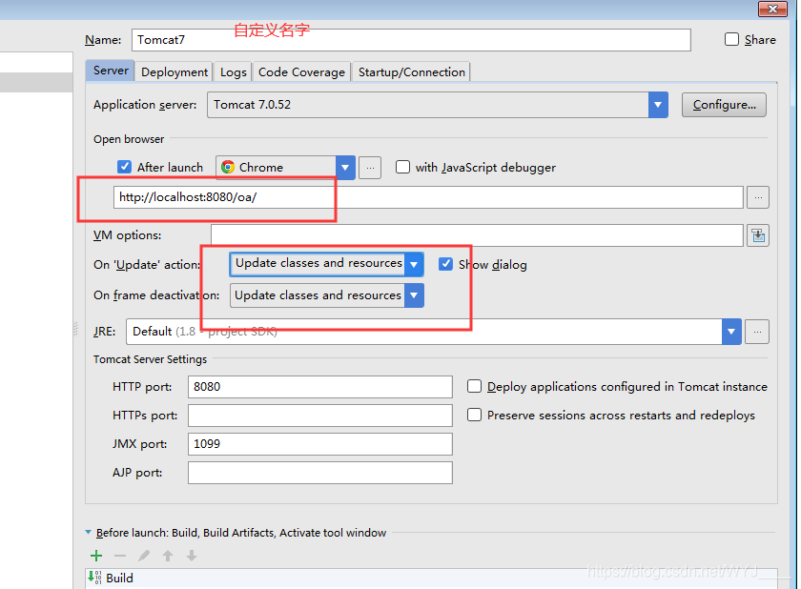The image size is (801, 589).
Task: Click the Build task icon
Action: click(x=94, y=578)
